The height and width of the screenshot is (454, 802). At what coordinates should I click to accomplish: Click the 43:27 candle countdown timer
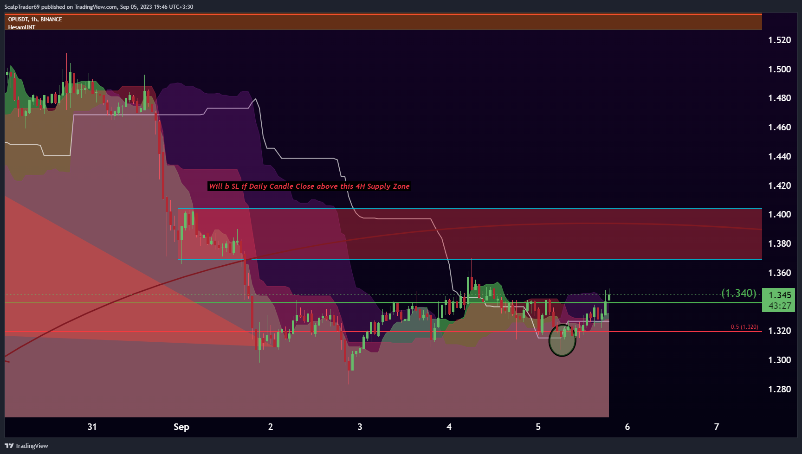[x=780, y=306]
